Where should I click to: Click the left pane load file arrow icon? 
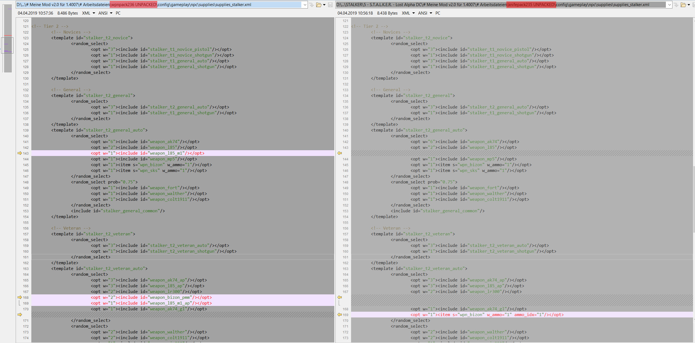pyautogui.click(x=311, y=5)
